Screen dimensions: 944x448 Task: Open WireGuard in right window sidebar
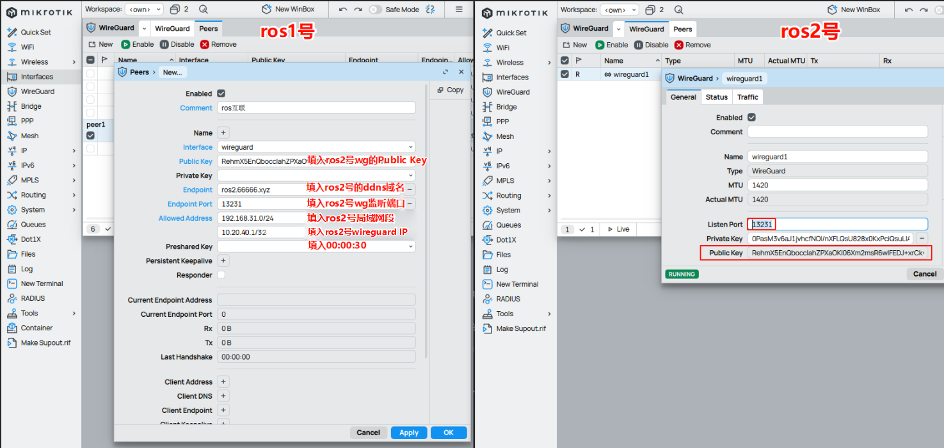click(x=513, y=92)
